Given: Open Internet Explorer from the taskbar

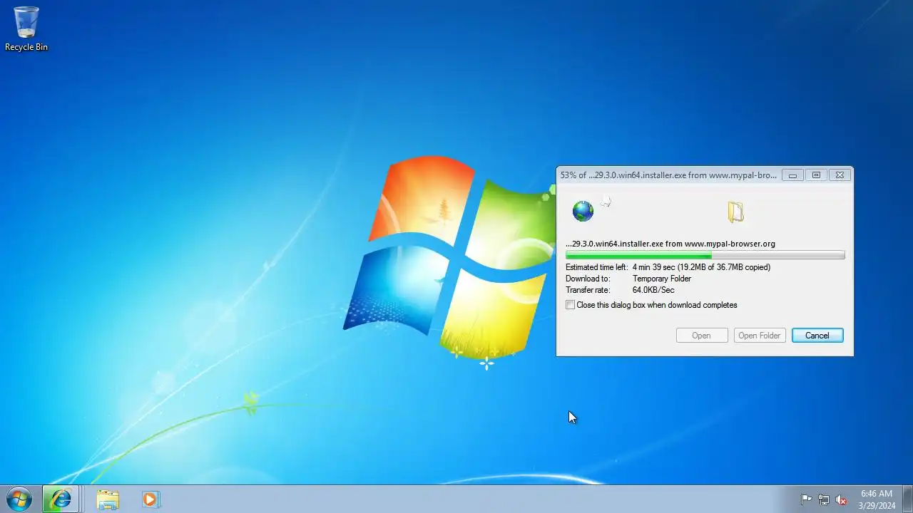Looking at the screenshot, I should (x=61, y=499).
